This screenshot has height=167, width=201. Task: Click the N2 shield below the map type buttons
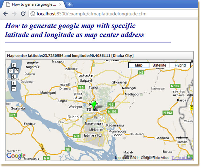[x=141, y=72]
